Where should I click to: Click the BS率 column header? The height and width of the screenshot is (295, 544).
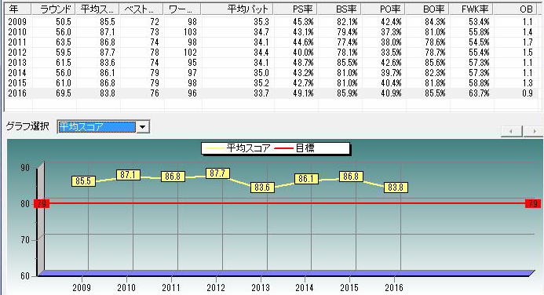(339, 9)
